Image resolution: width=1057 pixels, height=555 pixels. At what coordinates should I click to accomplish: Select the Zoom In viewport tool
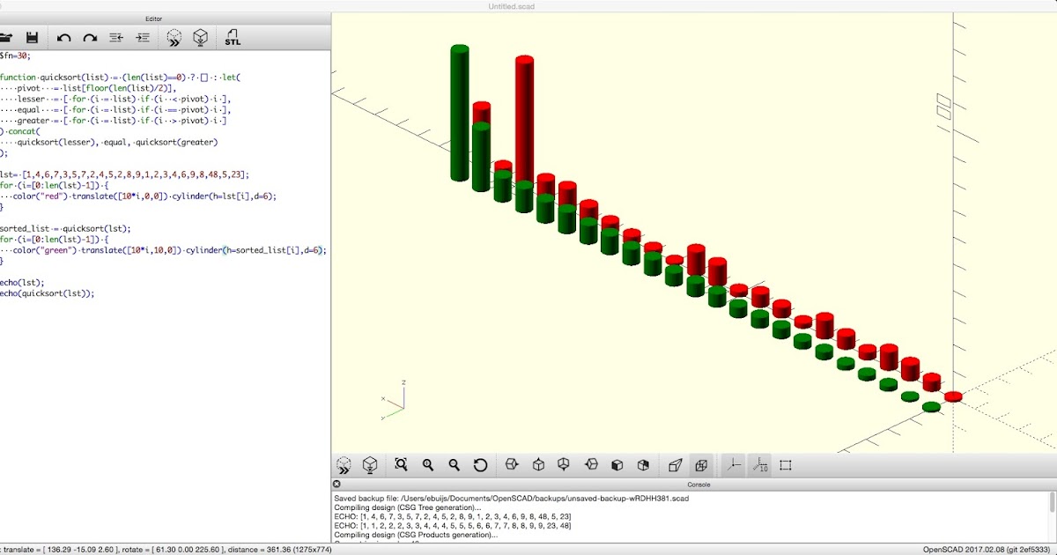click(428, 464)
